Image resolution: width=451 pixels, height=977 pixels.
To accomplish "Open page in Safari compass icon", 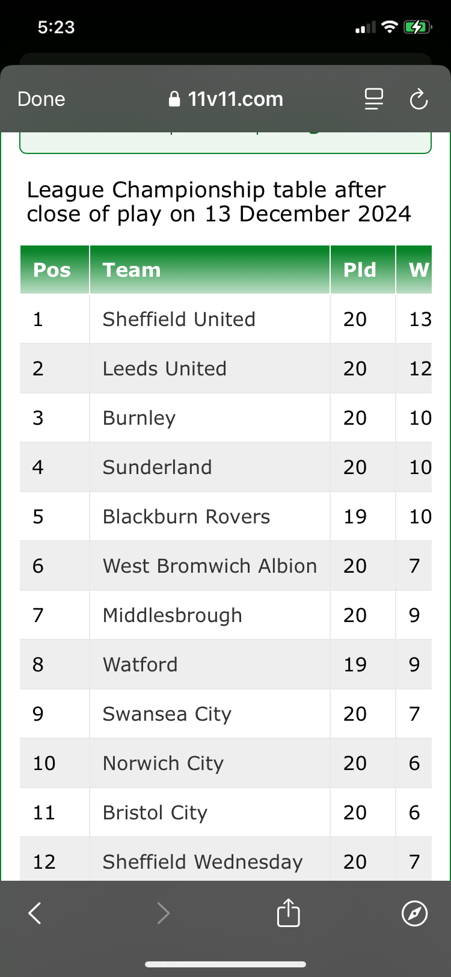I will pos(414,913).
